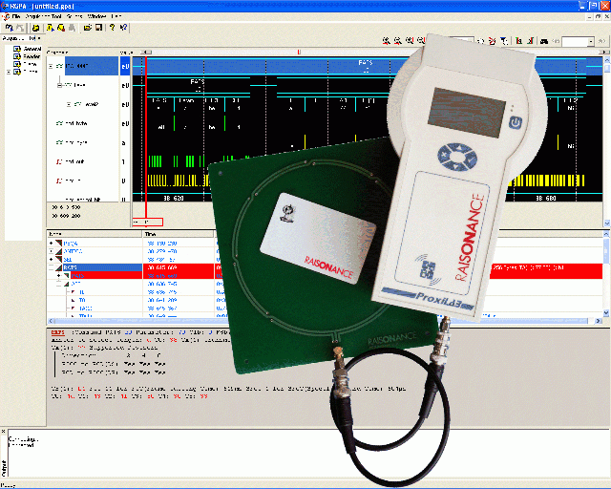The width and height of the screenshot is (611, 489).
Task: Select Reader in the left tree
Action: click(x=32, y=56)
